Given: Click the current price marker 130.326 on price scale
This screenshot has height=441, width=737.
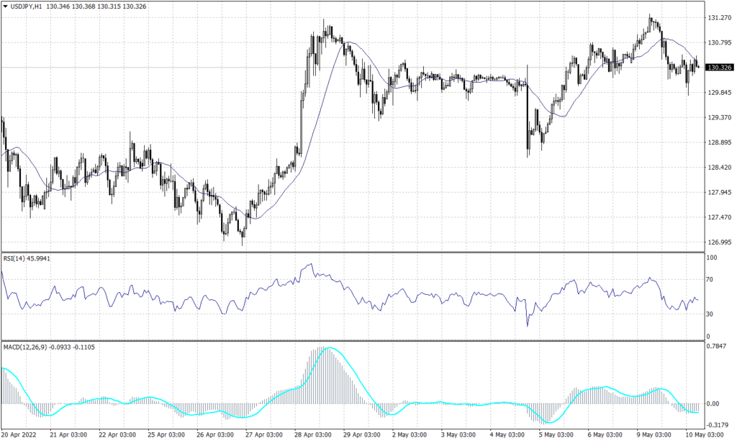Looking at the screenshot, I should [720, 68].
